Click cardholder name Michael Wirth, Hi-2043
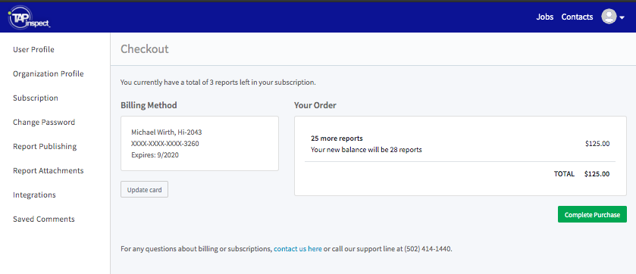This screenshot has width=636, height=274. [167, 132]
